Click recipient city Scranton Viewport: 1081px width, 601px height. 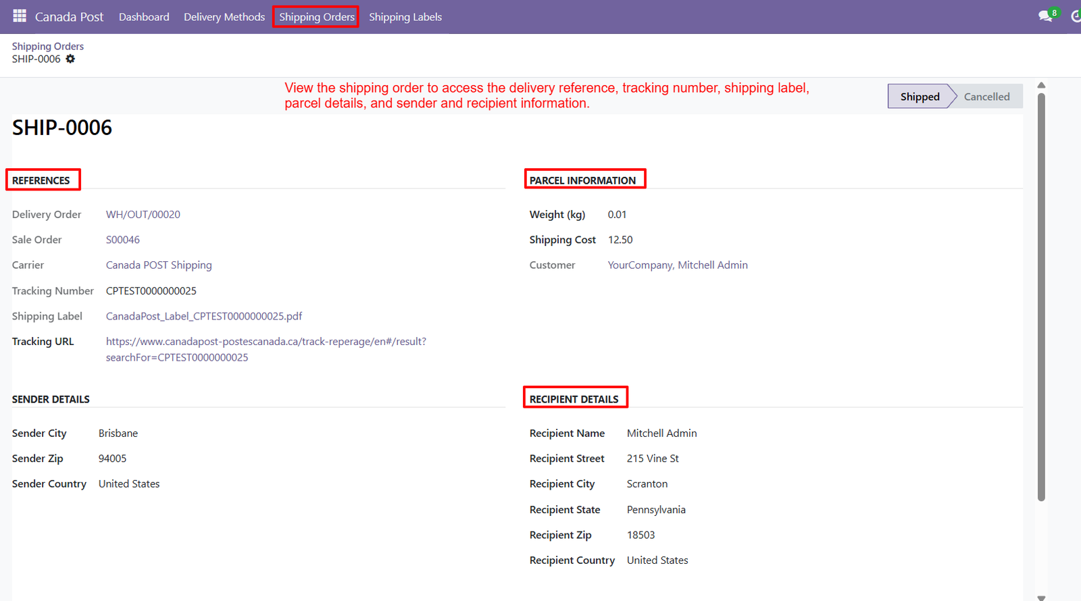pos(647,484)
